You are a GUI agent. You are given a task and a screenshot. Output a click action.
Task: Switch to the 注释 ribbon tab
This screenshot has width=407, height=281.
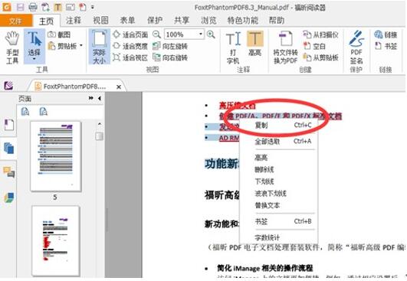tap(74, 20)
